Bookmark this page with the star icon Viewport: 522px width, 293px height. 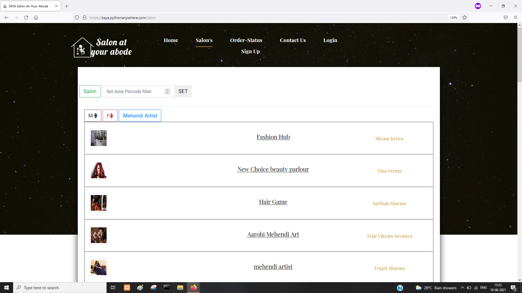click(465, 18)
